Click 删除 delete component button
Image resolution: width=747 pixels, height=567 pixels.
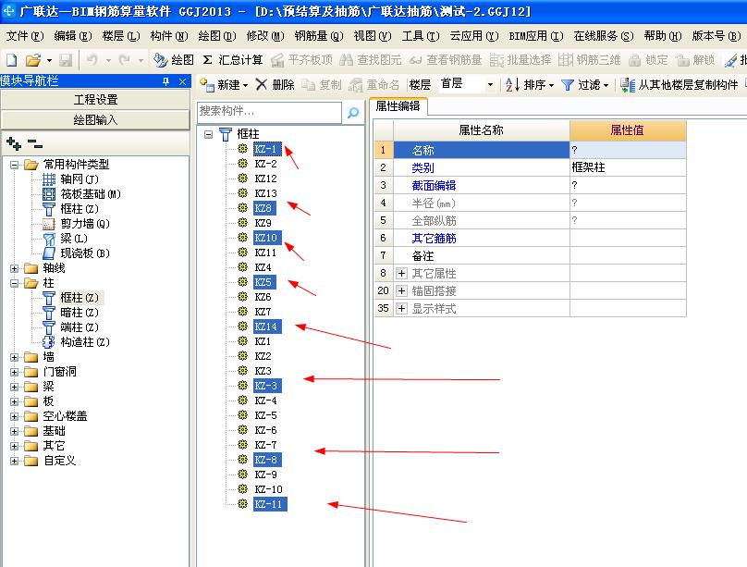tap(275, 85)
